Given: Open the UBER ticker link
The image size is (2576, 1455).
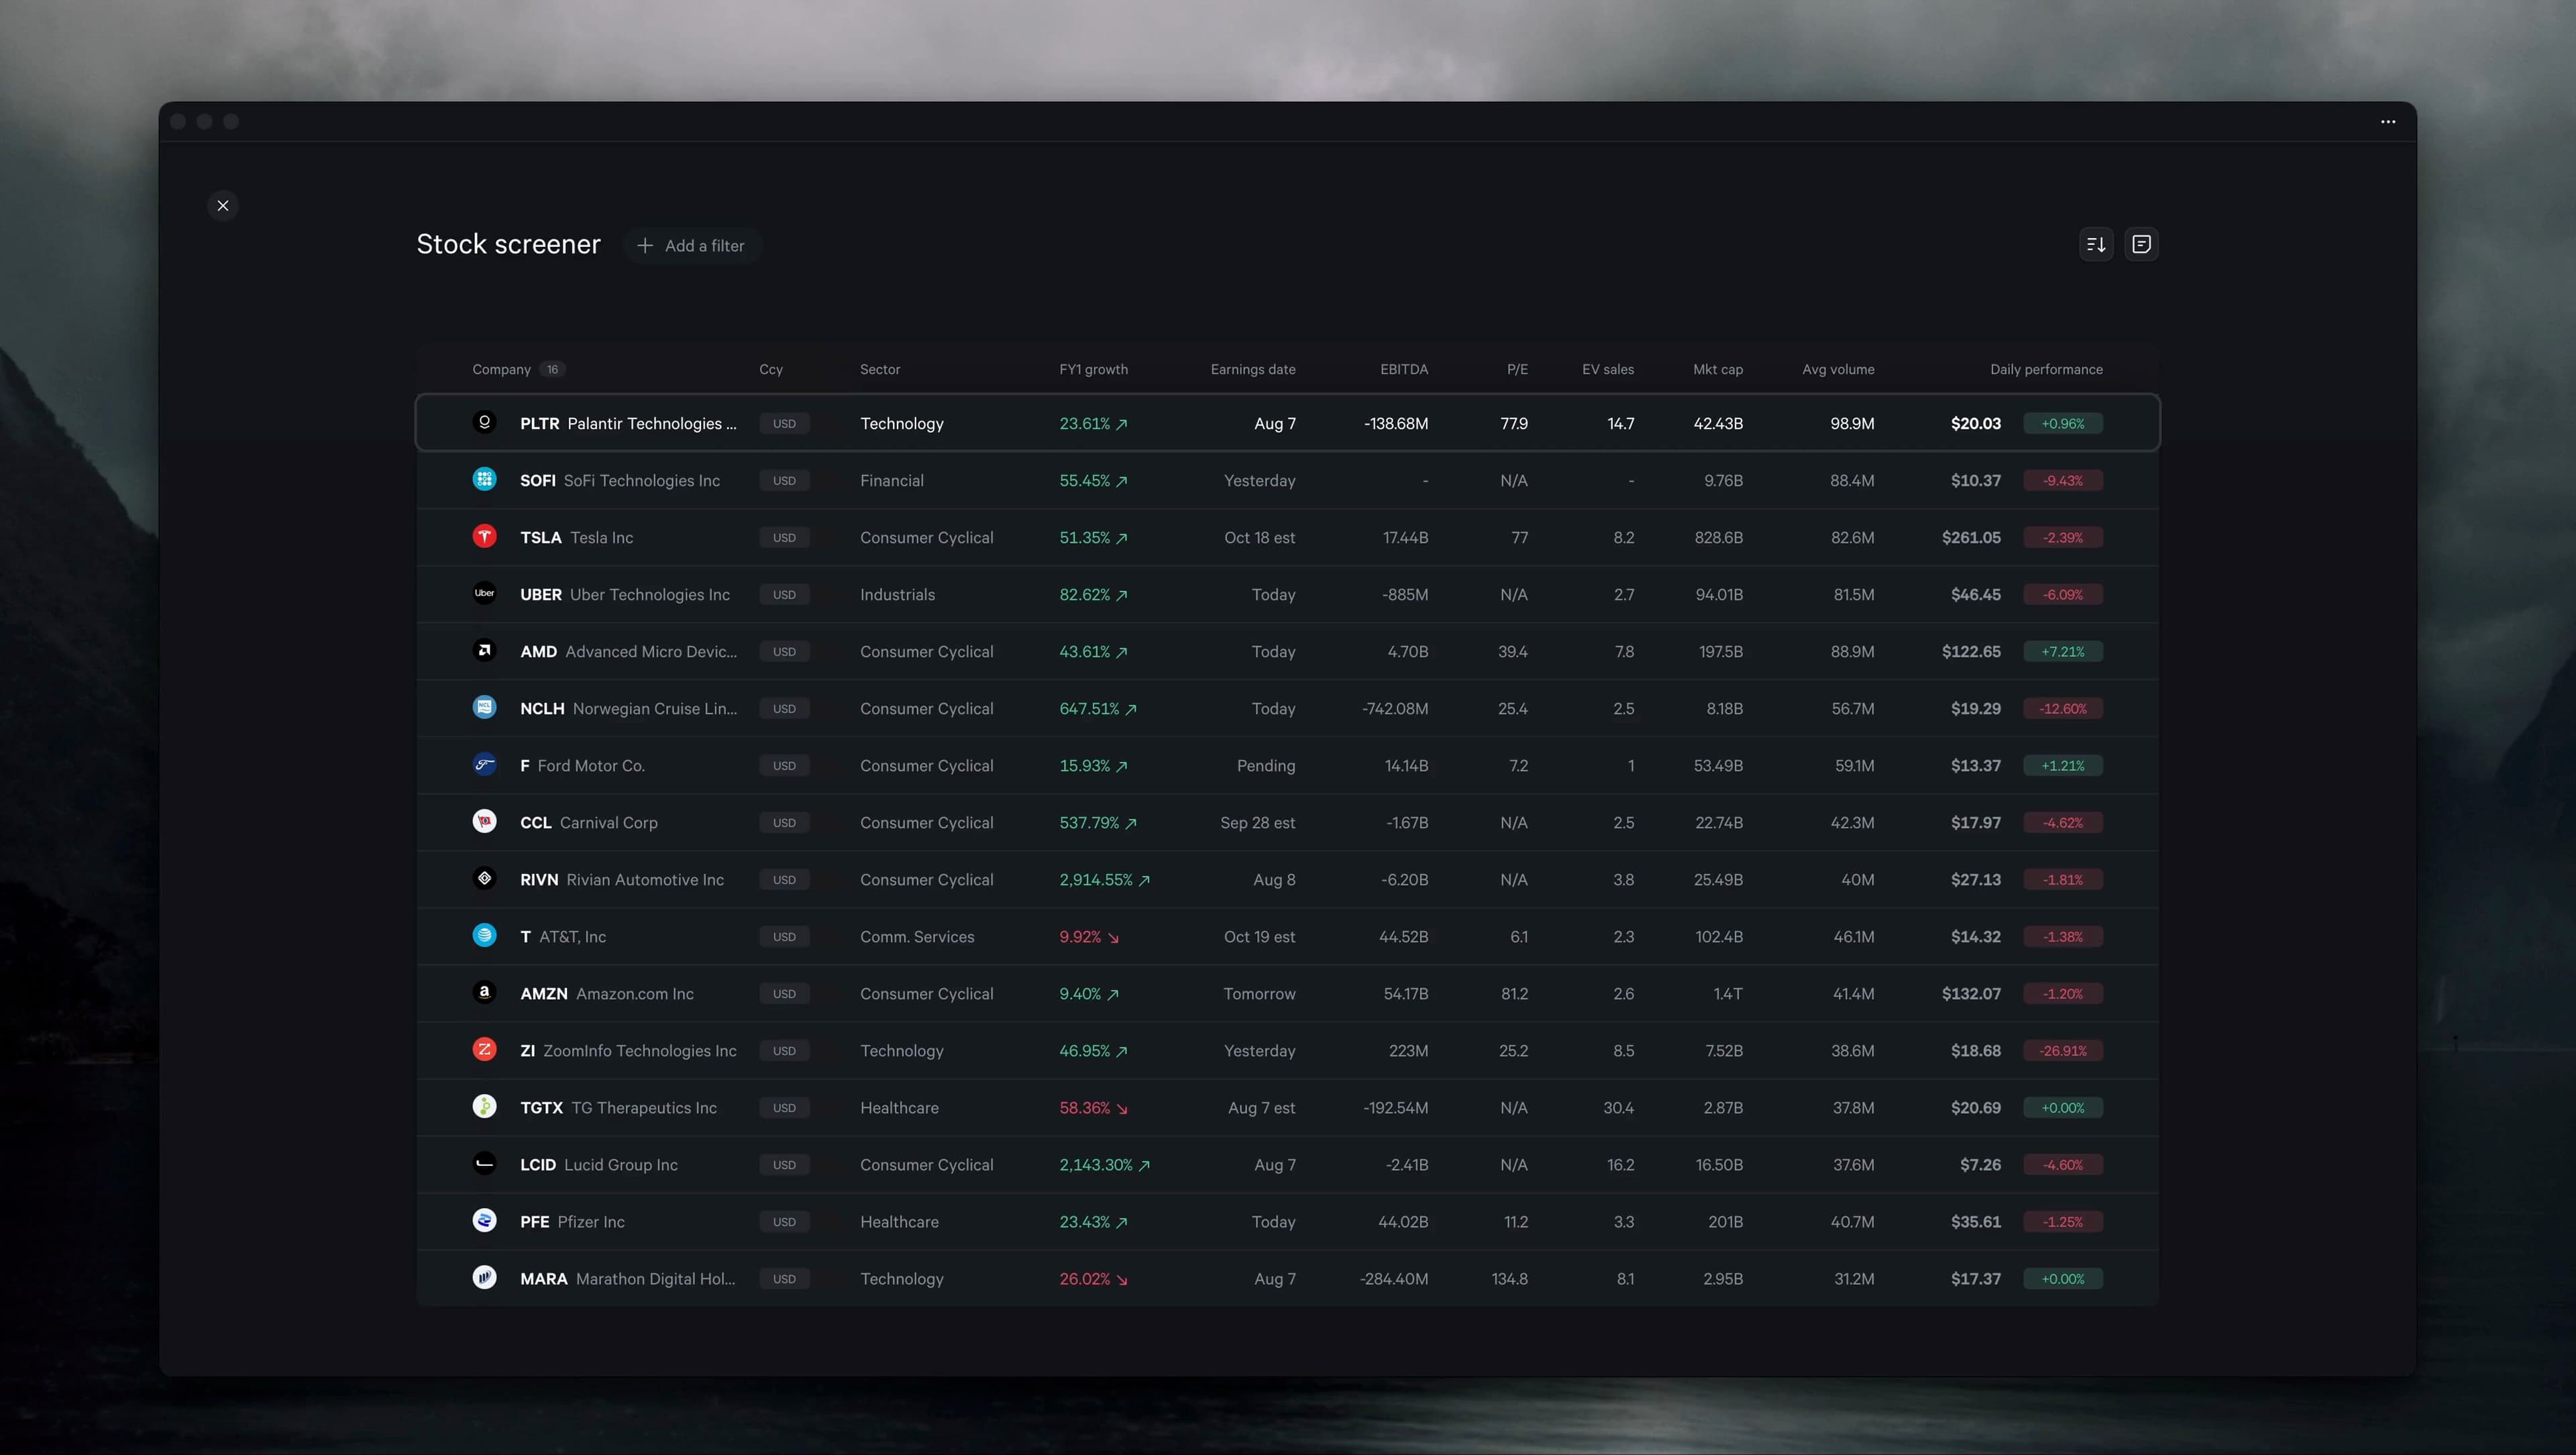Looking at the screenshot, I should coord(540,595).
